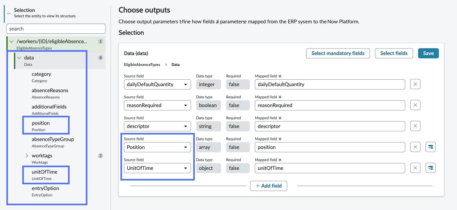Image resolution: width=457 pixels, height=210 pixels.
Task: Remove the reasonRequired field row
Action: click(415, 105)
